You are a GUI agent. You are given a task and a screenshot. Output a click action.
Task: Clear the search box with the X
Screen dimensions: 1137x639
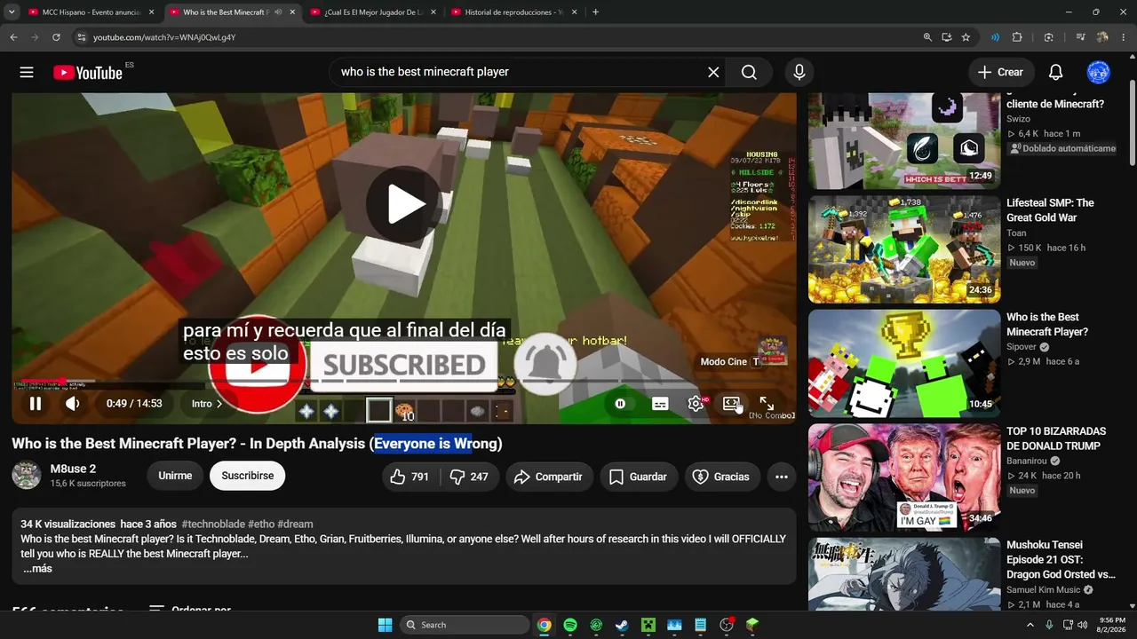coord(713,73)
